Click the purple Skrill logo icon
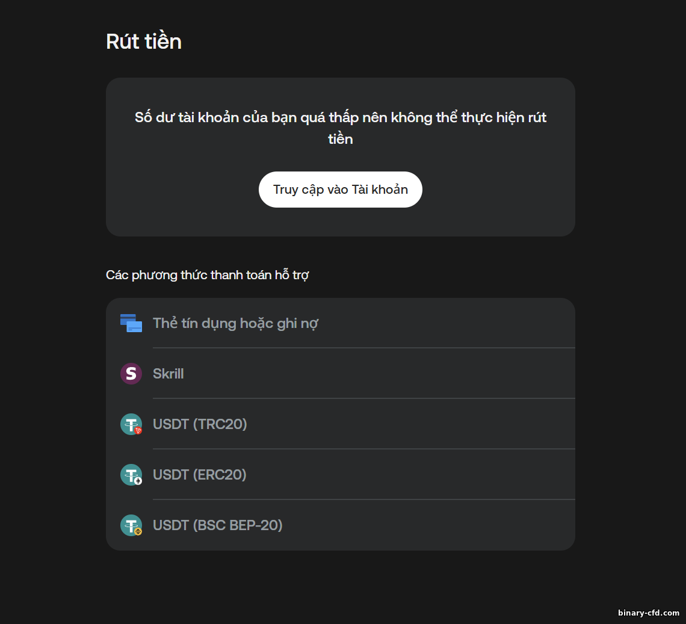Screen dimensions: 686x624 131,374
